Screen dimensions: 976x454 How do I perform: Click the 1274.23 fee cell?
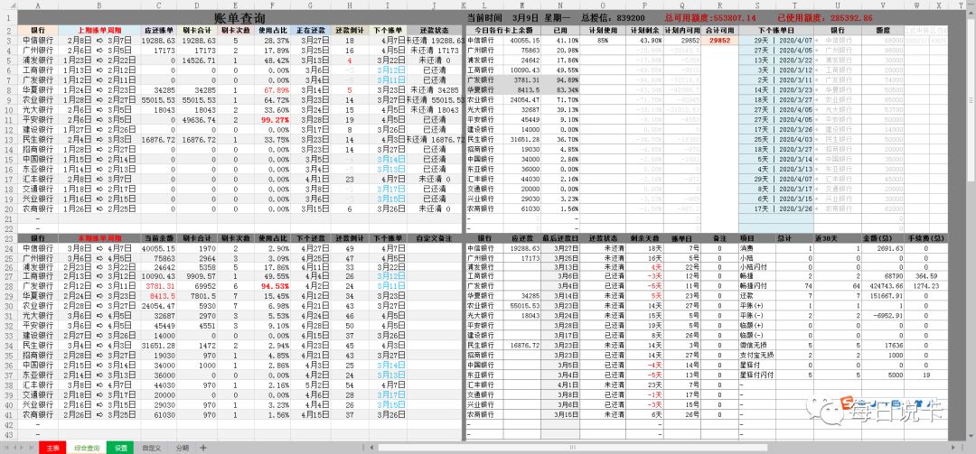[925, 285]
